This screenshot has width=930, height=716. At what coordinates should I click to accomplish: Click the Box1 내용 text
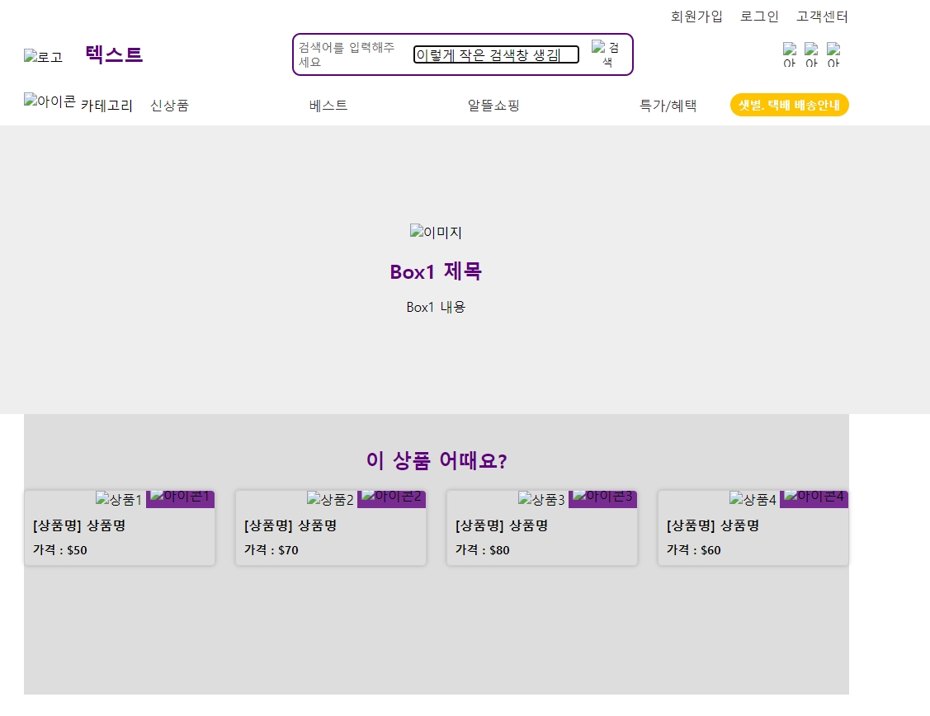pyautogui.click(x=436, y=307)
